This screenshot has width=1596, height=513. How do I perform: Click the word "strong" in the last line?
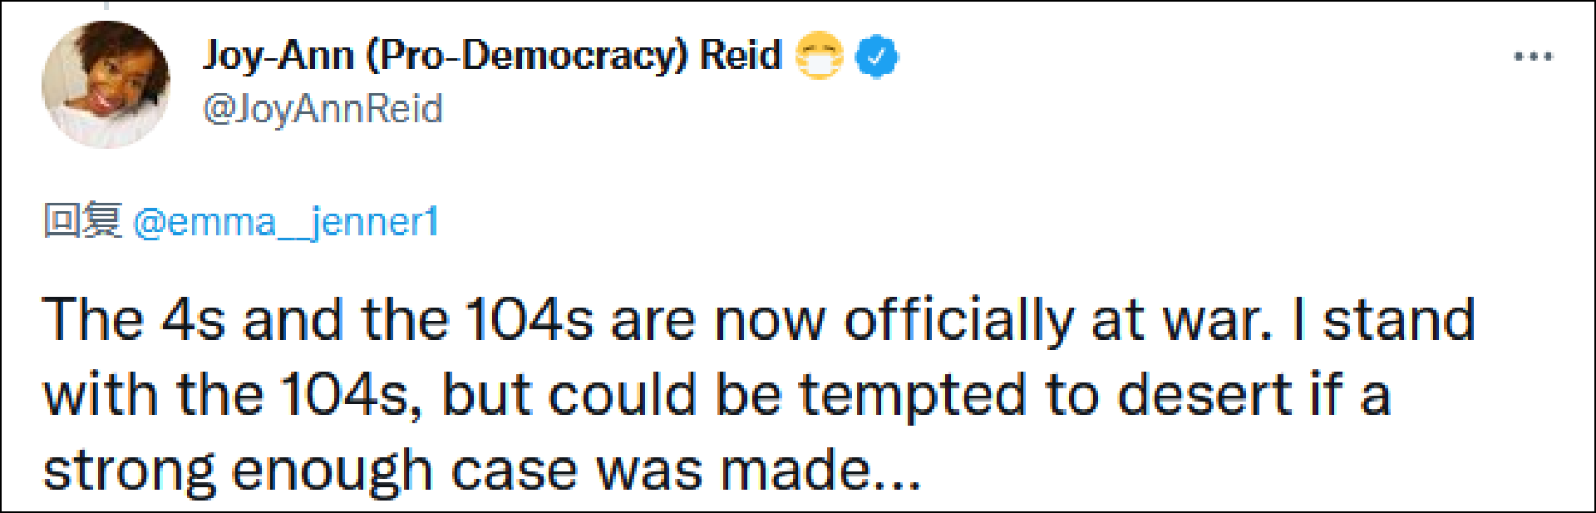click(129, 471)
